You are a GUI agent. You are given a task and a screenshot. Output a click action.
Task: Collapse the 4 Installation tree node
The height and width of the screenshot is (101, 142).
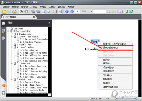[12, 47]
